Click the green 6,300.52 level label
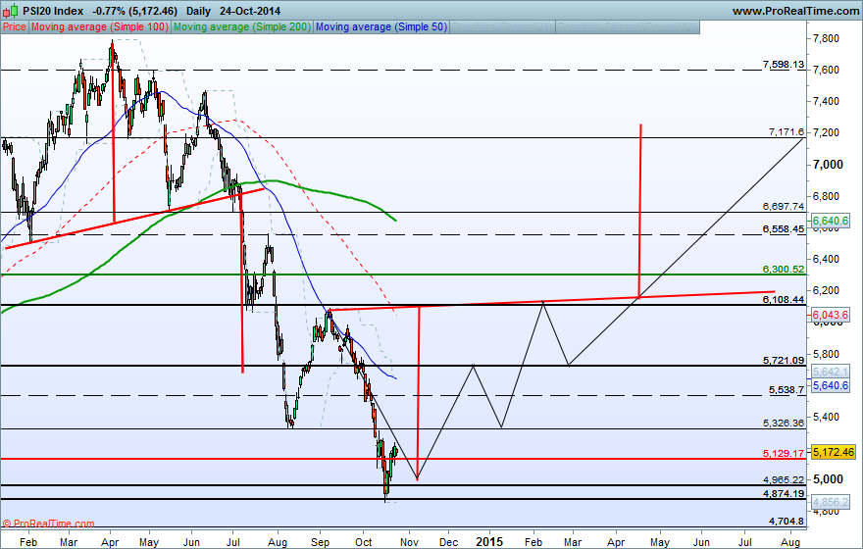This screenshot has height=549, width=863. (784, 269)
